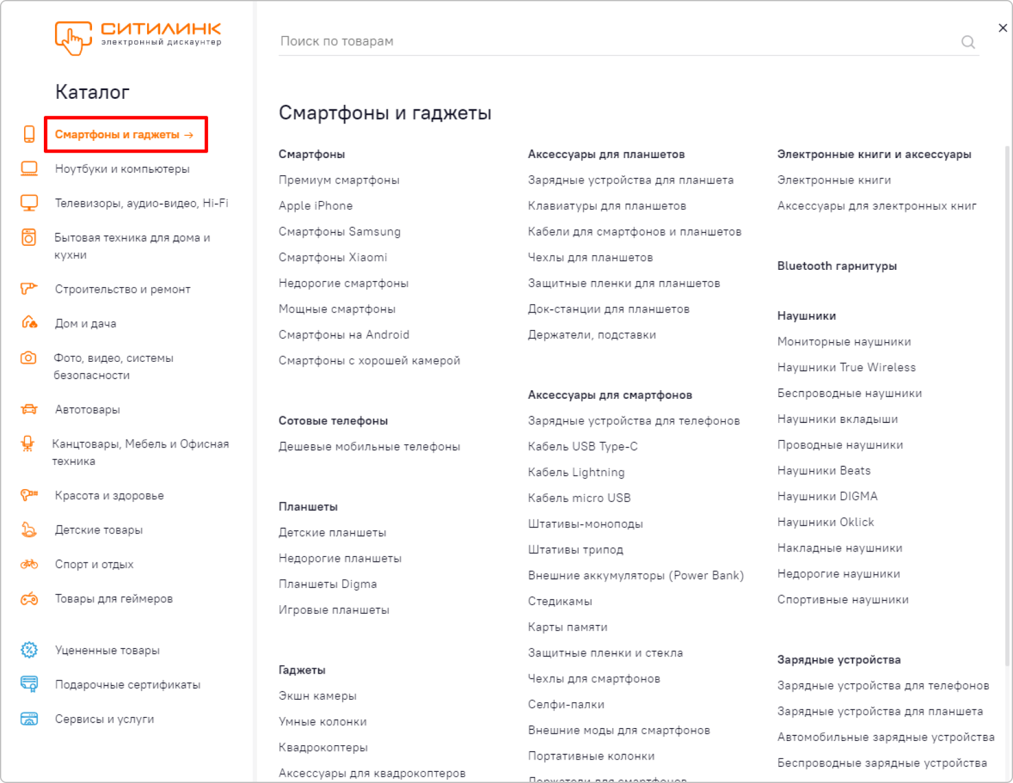Select Автотовары in the catalog
1013x783 pixels.
coord(87,409)
